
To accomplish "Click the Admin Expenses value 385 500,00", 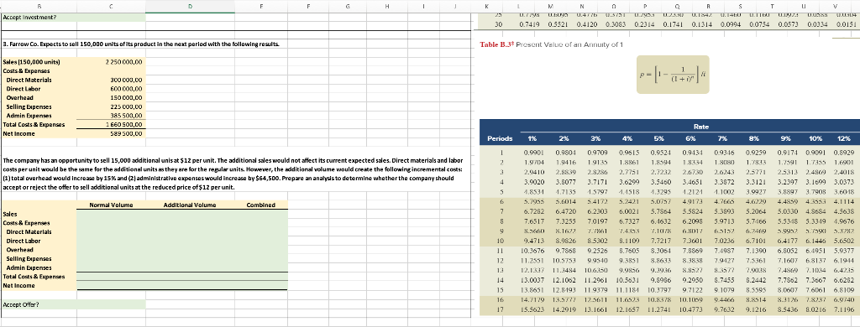I will coord(126,116).
